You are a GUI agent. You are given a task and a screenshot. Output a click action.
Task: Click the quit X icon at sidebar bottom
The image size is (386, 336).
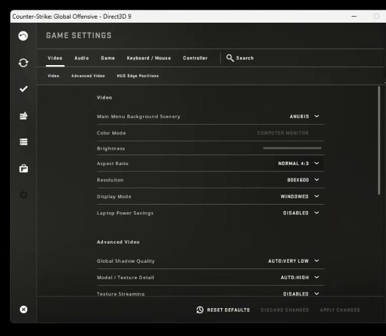coord(24,309)
